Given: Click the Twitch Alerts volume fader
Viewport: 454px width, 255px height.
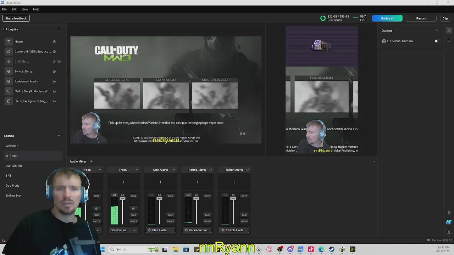Looking at the screenshot, I should tap(233, 198).
